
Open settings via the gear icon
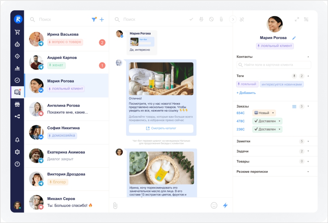[17, 152]
